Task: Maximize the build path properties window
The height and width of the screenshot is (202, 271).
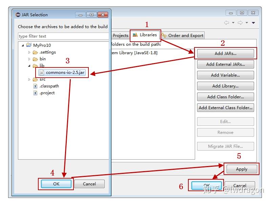Action: (x=242, y=13)
